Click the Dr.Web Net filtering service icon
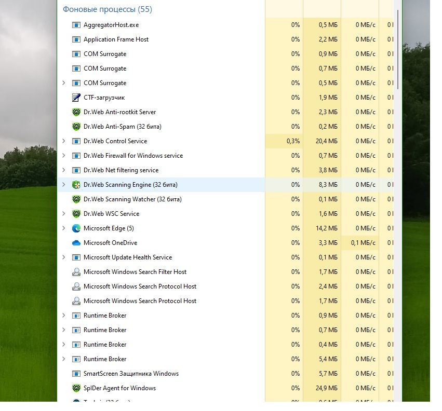 76,170
